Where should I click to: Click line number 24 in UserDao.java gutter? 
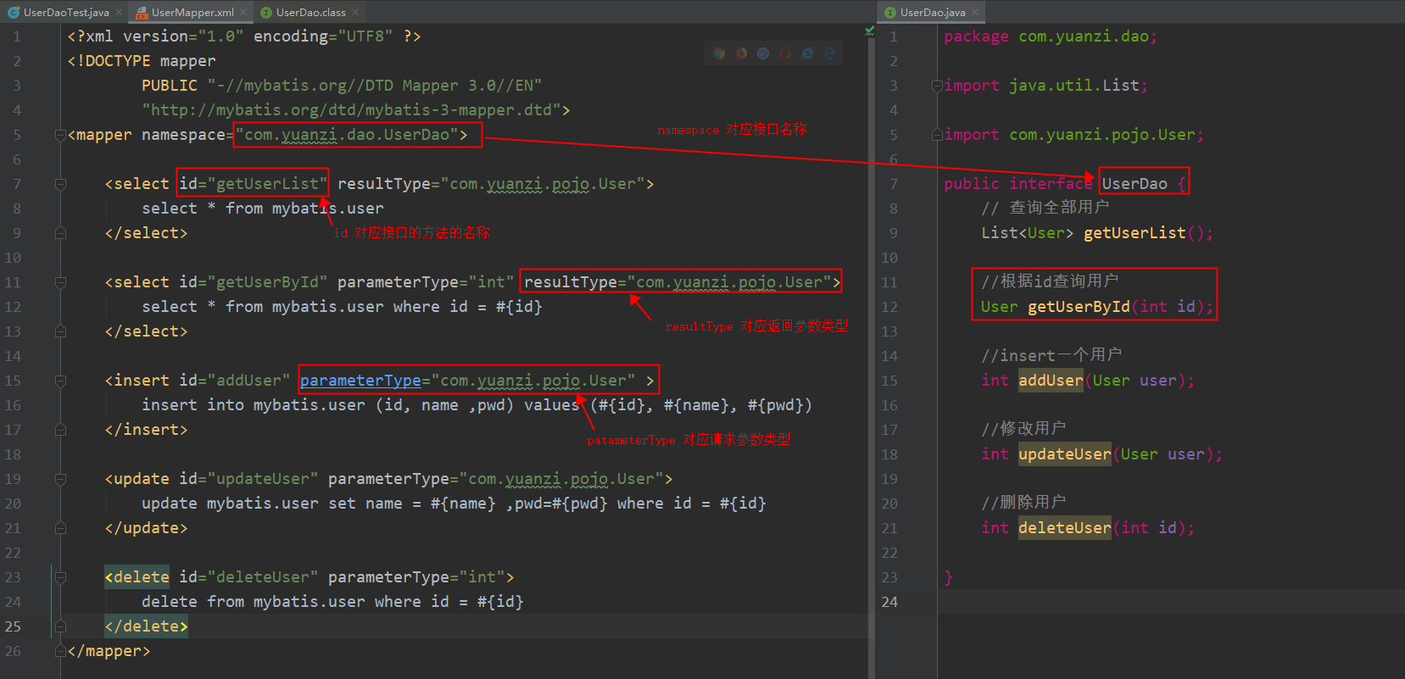[889, 602]
